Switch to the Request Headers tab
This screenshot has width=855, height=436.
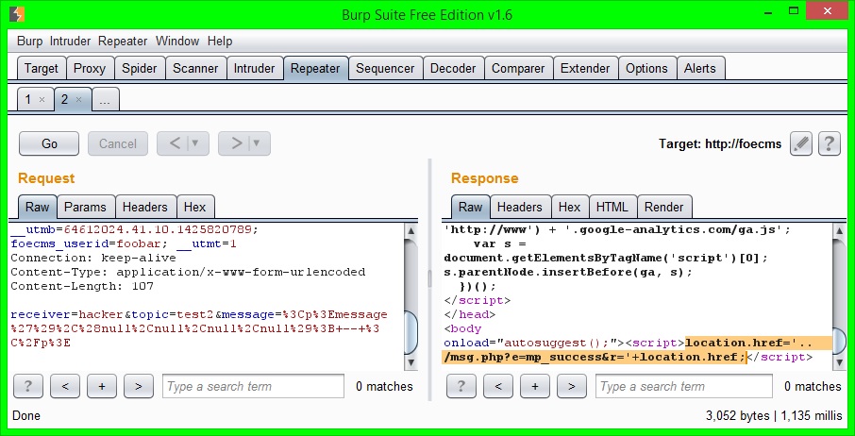pos(145,207)
